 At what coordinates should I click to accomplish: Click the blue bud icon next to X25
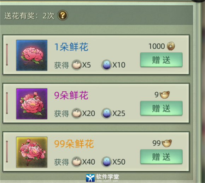106,113
